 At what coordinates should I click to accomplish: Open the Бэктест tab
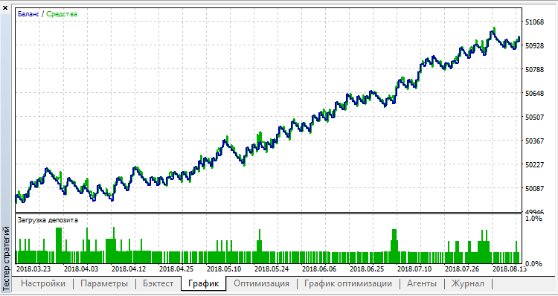pos(158,283)
